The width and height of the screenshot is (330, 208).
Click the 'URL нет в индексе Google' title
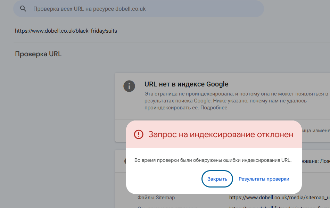186,84
